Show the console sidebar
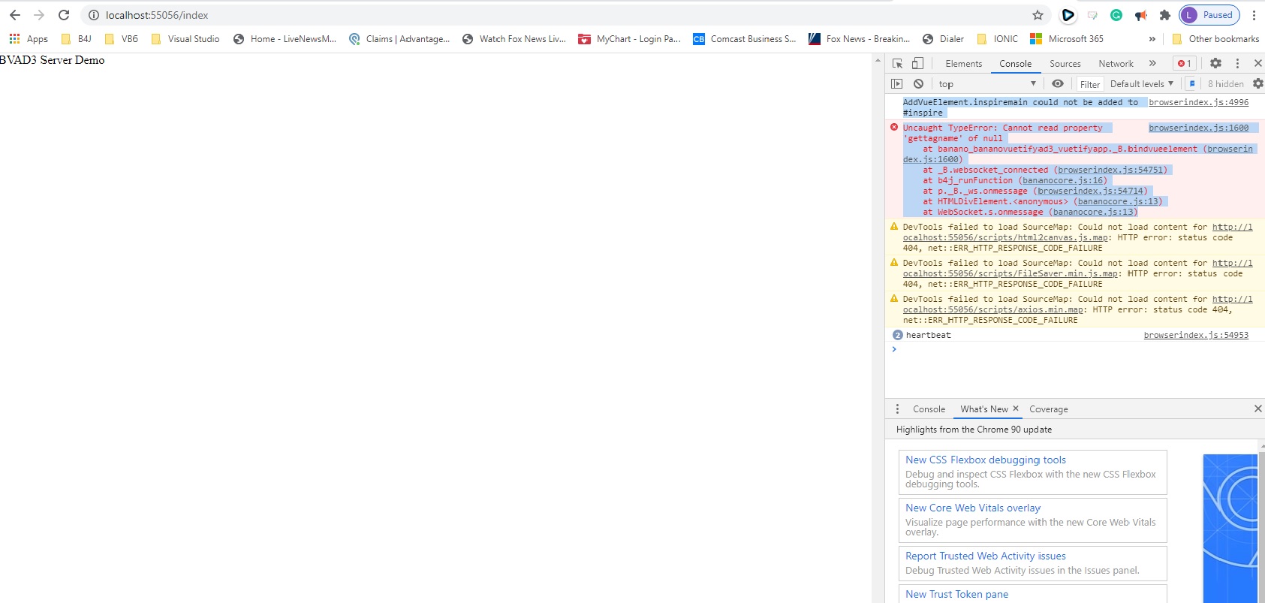 [896, 84]
